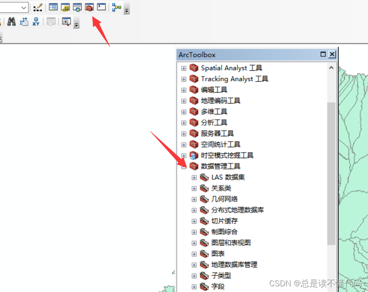Launch ModelBuilder from the toolbar

116,7
